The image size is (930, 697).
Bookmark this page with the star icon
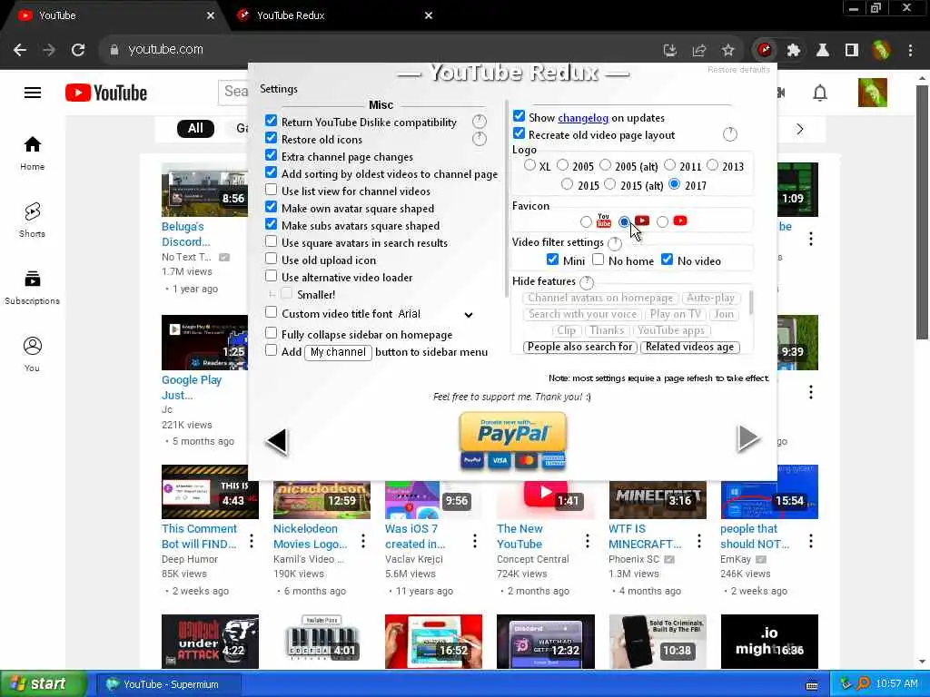[x=728, y=50]
